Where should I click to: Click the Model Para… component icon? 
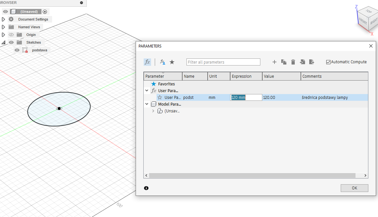[154, 104]
